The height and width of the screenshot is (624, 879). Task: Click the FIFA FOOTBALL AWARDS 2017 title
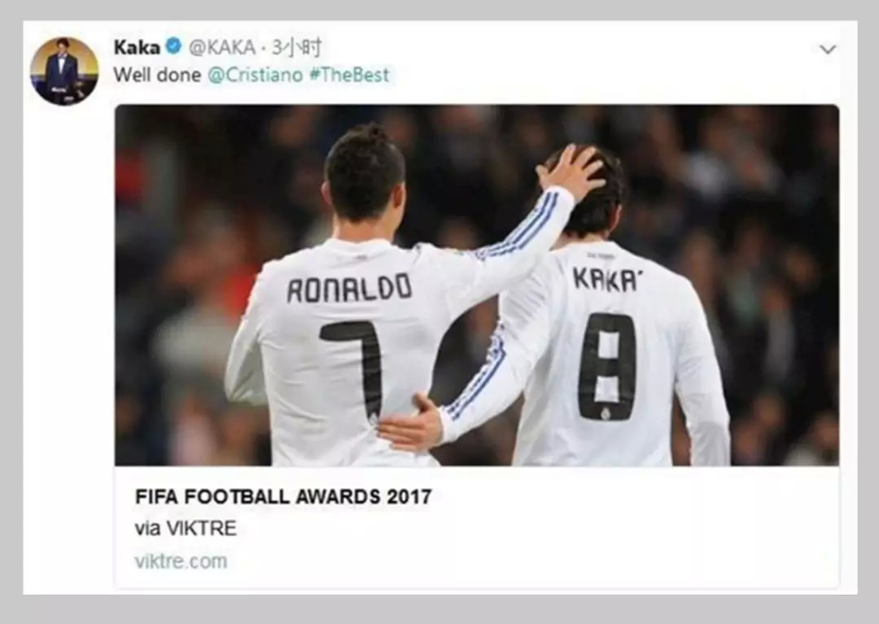click(283, 497)
